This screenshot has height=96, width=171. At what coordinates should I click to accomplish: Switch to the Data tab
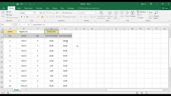point(47,8)
